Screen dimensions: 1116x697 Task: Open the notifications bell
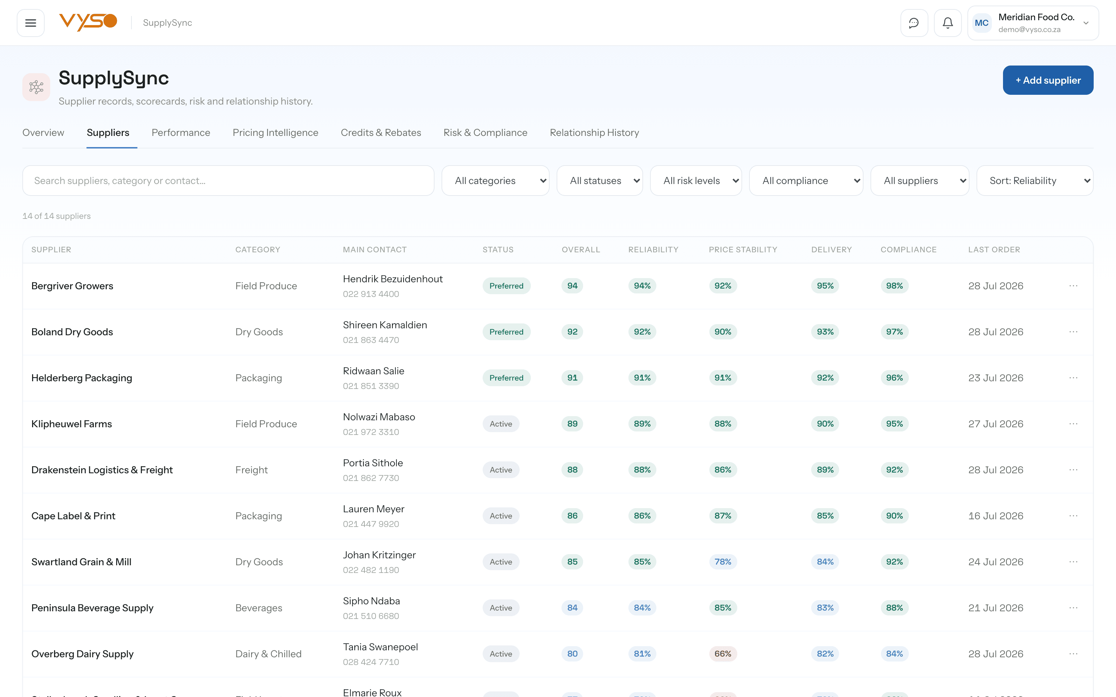point(947,23)
